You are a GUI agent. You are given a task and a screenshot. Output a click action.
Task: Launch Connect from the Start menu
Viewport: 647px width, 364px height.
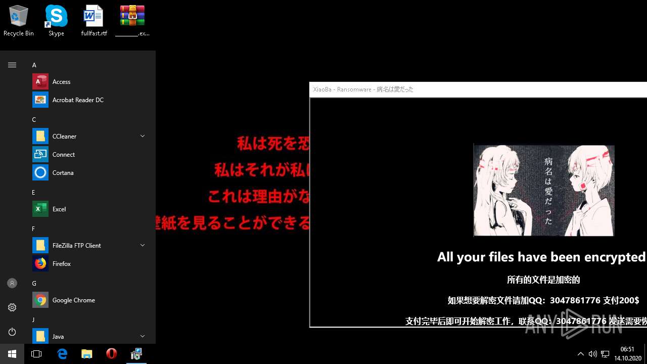click(90, 154)
